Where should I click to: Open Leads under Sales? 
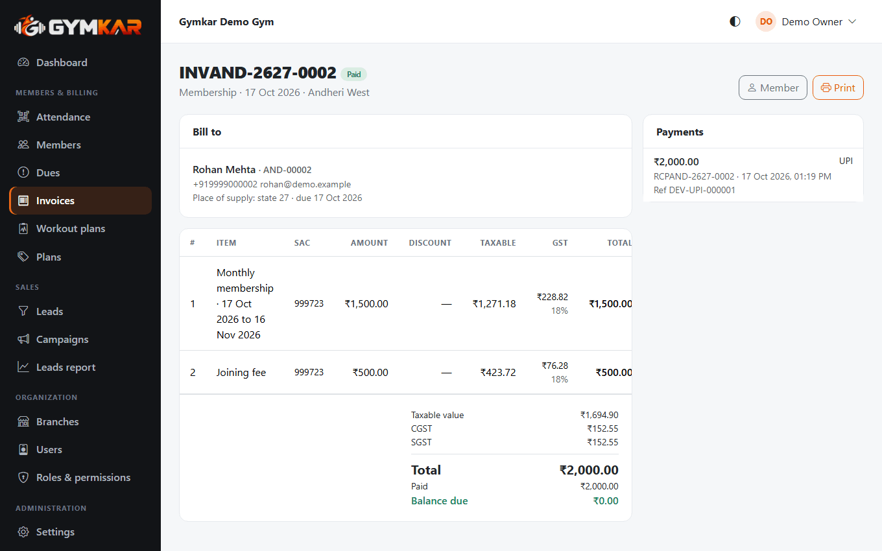coord(80,312)
